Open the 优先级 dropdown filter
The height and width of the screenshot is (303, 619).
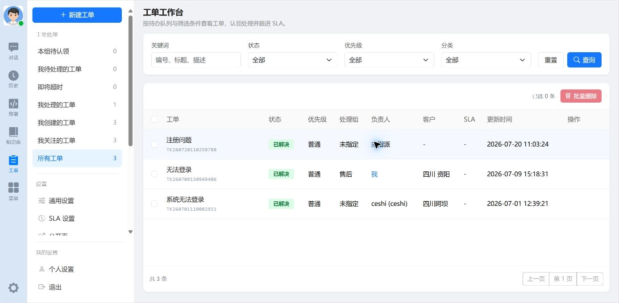[389, 60]
